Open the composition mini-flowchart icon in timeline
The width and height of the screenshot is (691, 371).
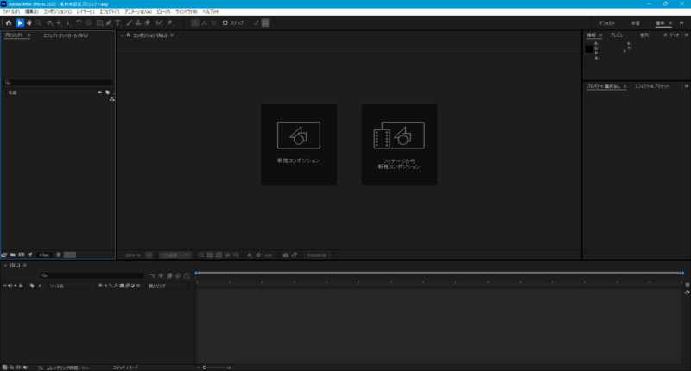point(152,276)
